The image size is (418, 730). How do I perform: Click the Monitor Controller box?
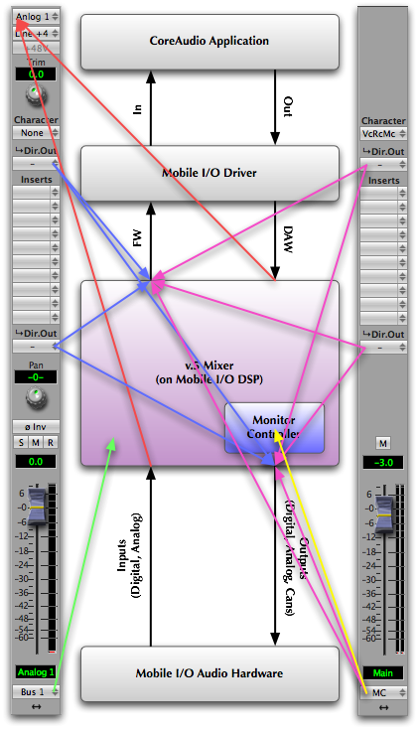[x=274, y=427]
